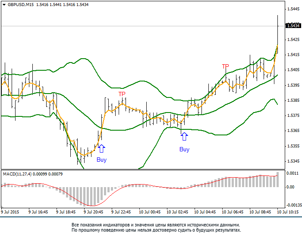Screen dimensions: 302x238
Task: Click the last gray MACD histogram bar
Action: pyautogui.click(x=277, y=179)
